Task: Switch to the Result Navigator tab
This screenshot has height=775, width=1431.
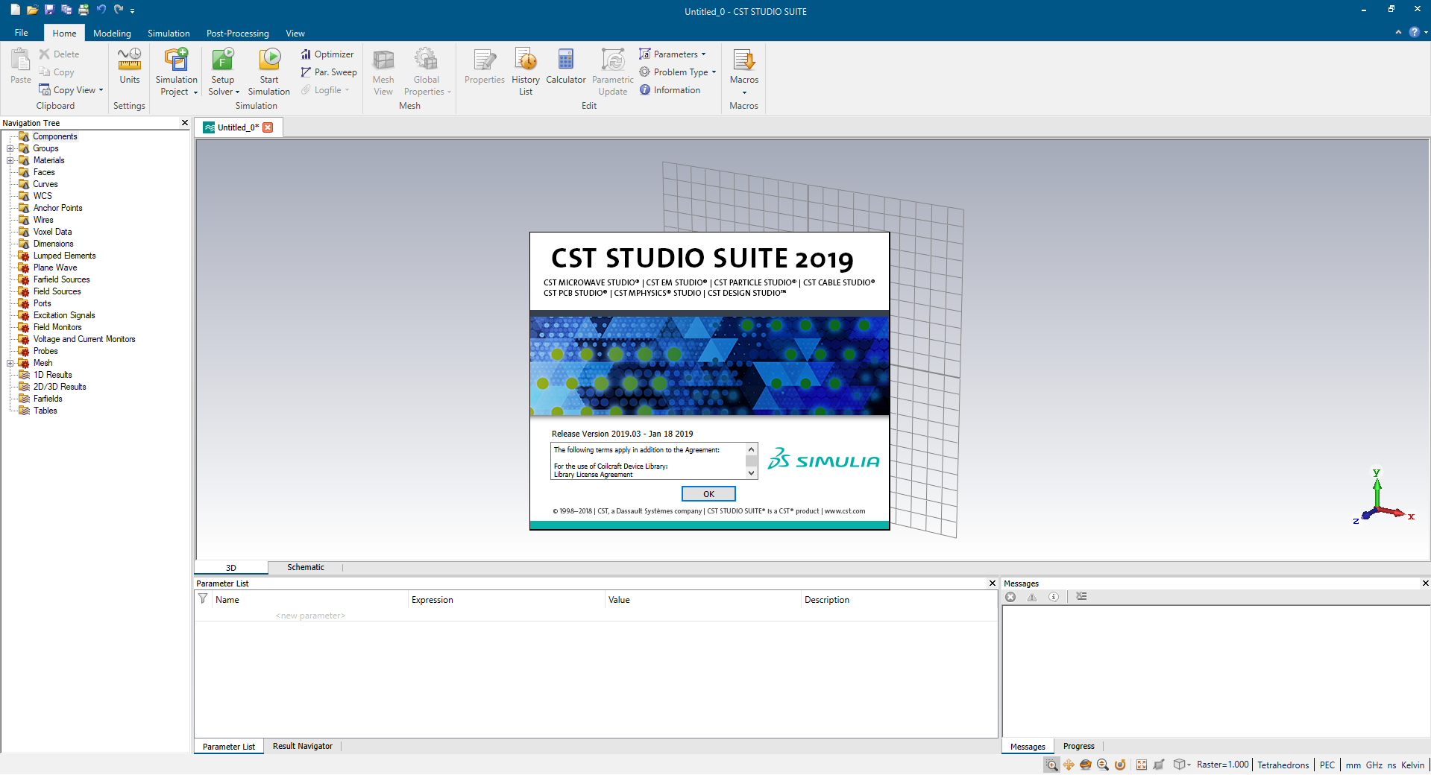Action: (303, 746)
